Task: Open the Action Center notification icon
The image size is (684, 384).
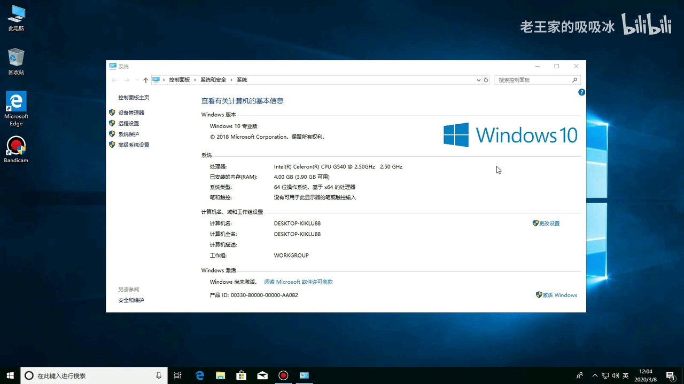Action: pos(670,375)
